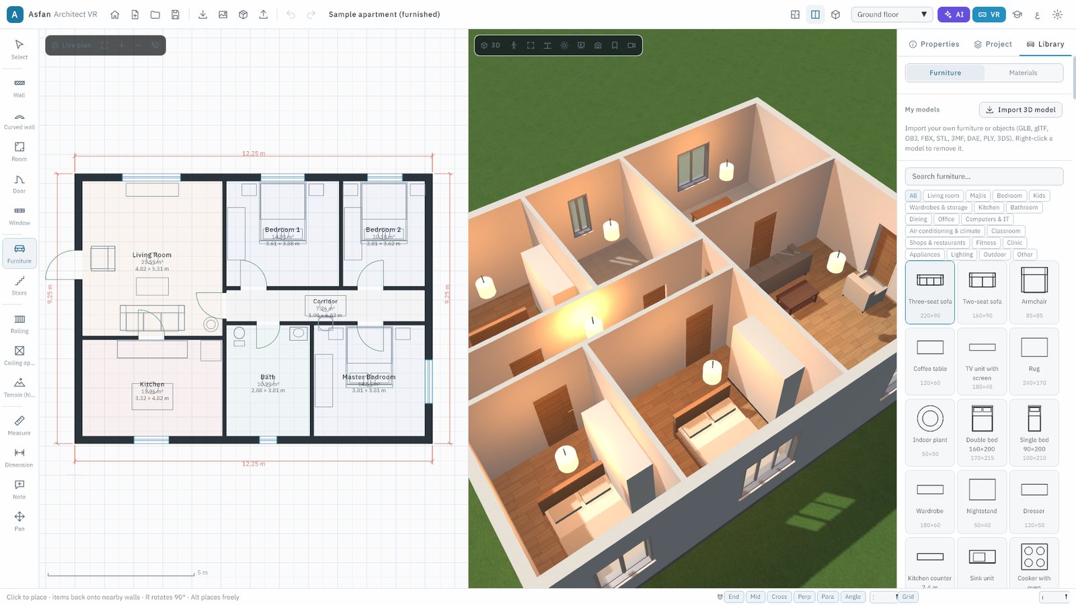Enable walk mode in the 3D toolbar
Image resolution: width=1076 pixels, height=605 pixels.
[514, 45]
